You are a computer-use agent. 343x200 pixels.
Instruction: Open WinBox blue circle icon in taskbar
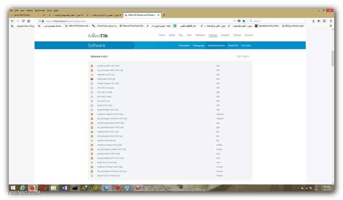107,188
